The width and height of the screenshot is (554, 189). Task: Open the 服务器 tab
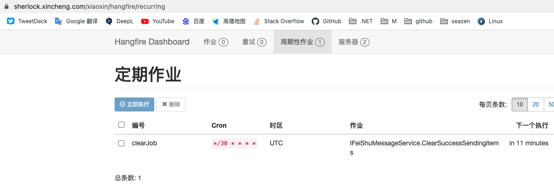354,42
